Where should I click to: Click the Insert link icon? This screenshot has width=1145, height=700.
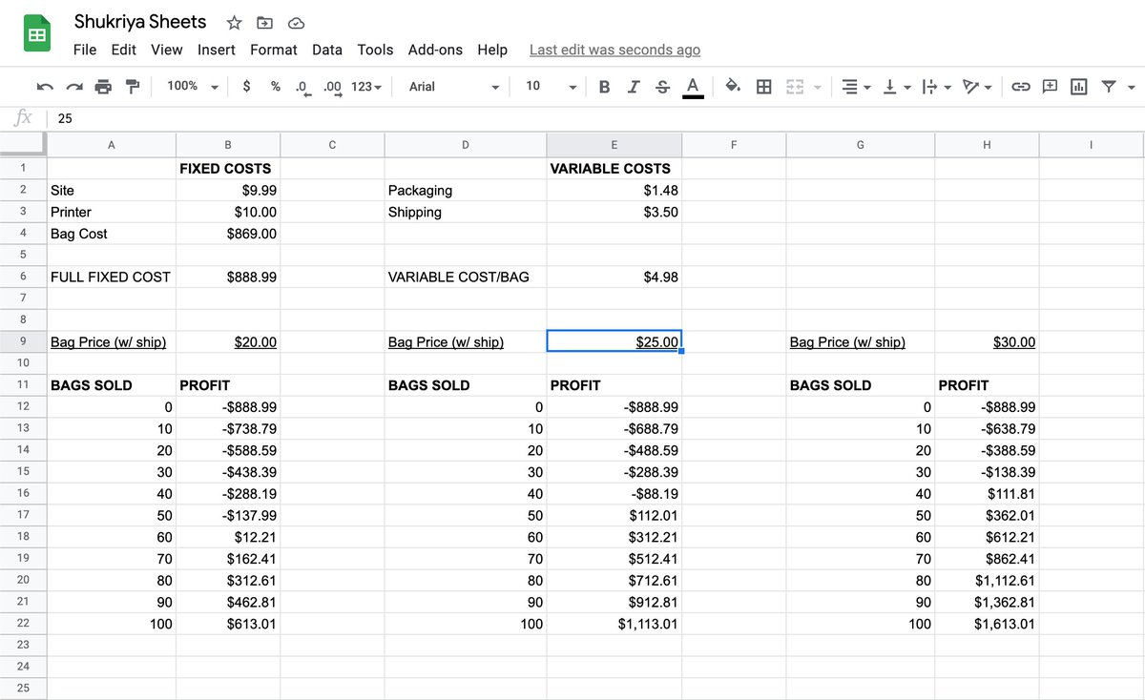pyautogui.click(x=1021, y=86)
